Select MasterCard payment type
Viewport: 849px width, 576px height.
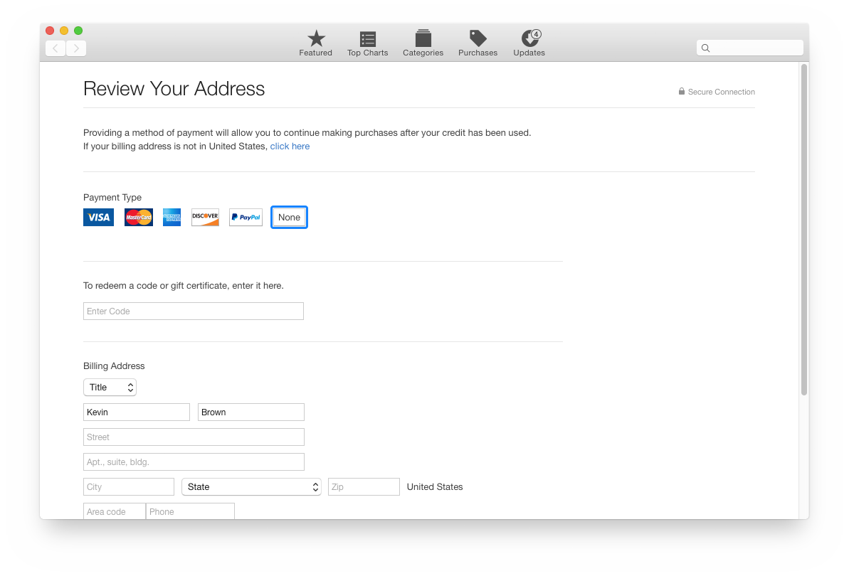[x=139, y=218]
